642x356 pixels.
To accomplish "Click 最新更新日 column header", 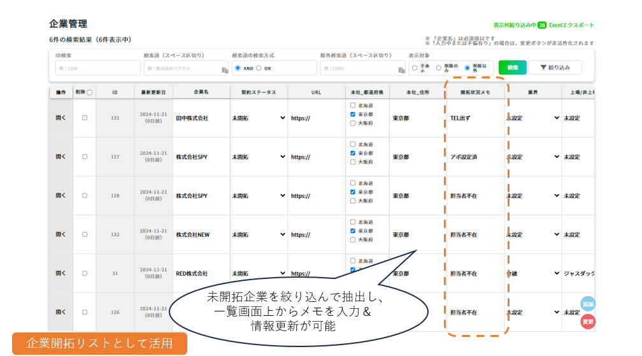I will 153,92.
